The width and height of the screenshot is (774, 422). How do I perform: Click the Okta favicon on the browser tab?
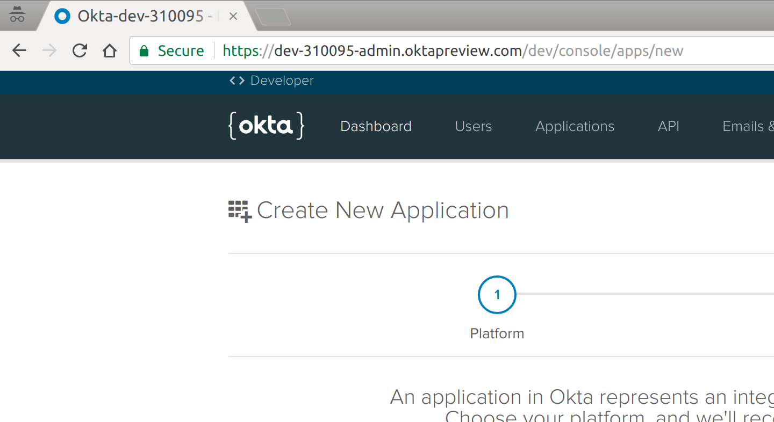62,16
